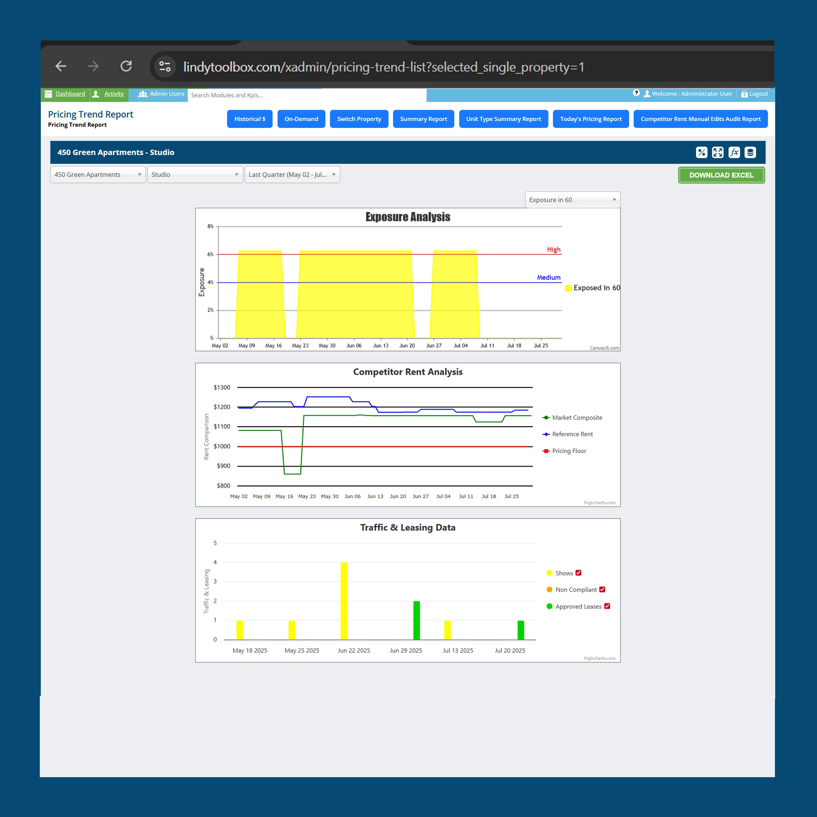Click the expand fullscreen arrows icon
The image size is (817, 817).
click(718, 152)
